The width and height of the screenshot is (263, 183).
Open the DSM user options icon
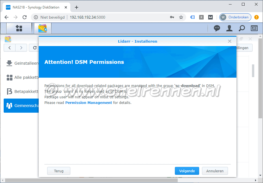(229, 28)
